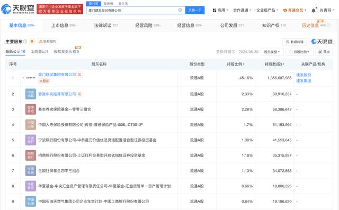Open the 香港中央结算有限公司 shareholder link
This screenshot has width=339, height=210.
tap(57, 94)
